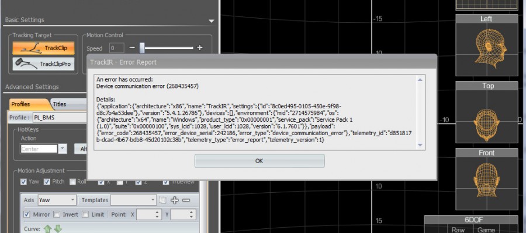Click OK in Error Report dialog
The image size is (526, 233).
[259, 161]
